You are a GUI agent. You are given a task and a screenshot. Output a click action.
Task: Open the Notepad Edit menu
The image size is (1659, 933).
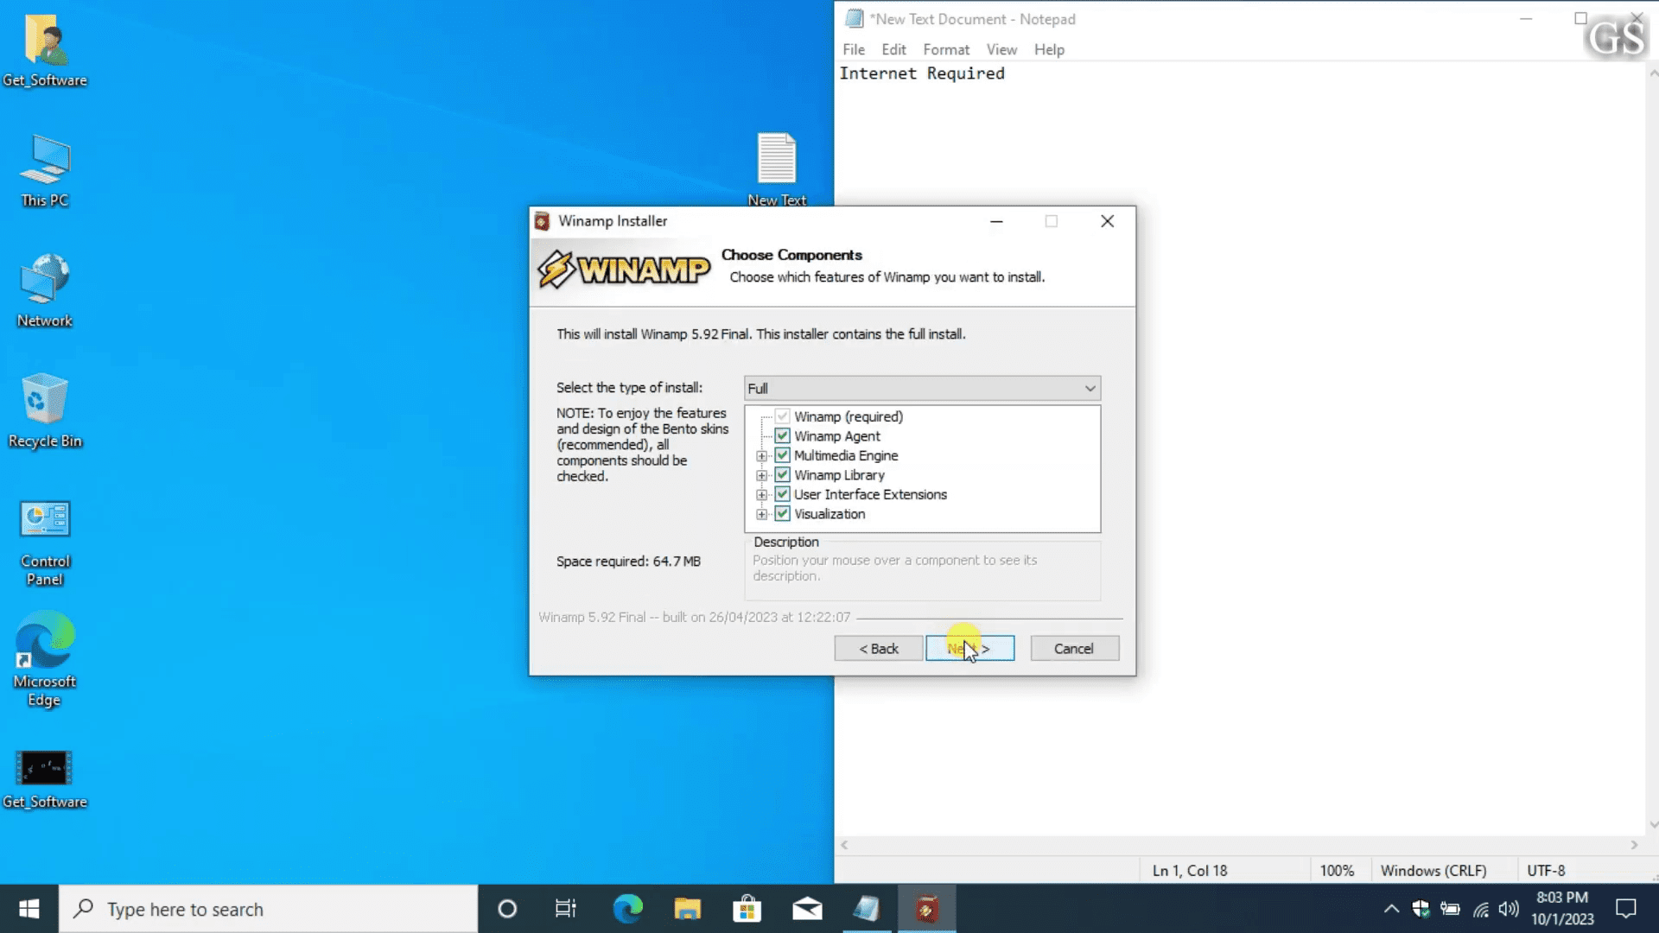coord(893,49)
